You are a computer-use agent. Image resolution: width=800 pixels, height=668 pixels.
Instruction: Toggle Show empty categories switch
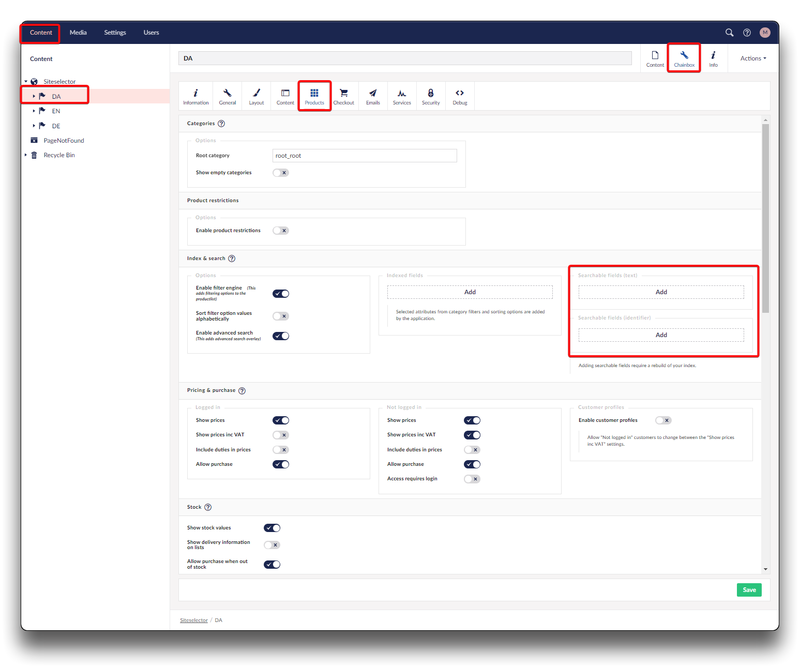tap(281, 173)
